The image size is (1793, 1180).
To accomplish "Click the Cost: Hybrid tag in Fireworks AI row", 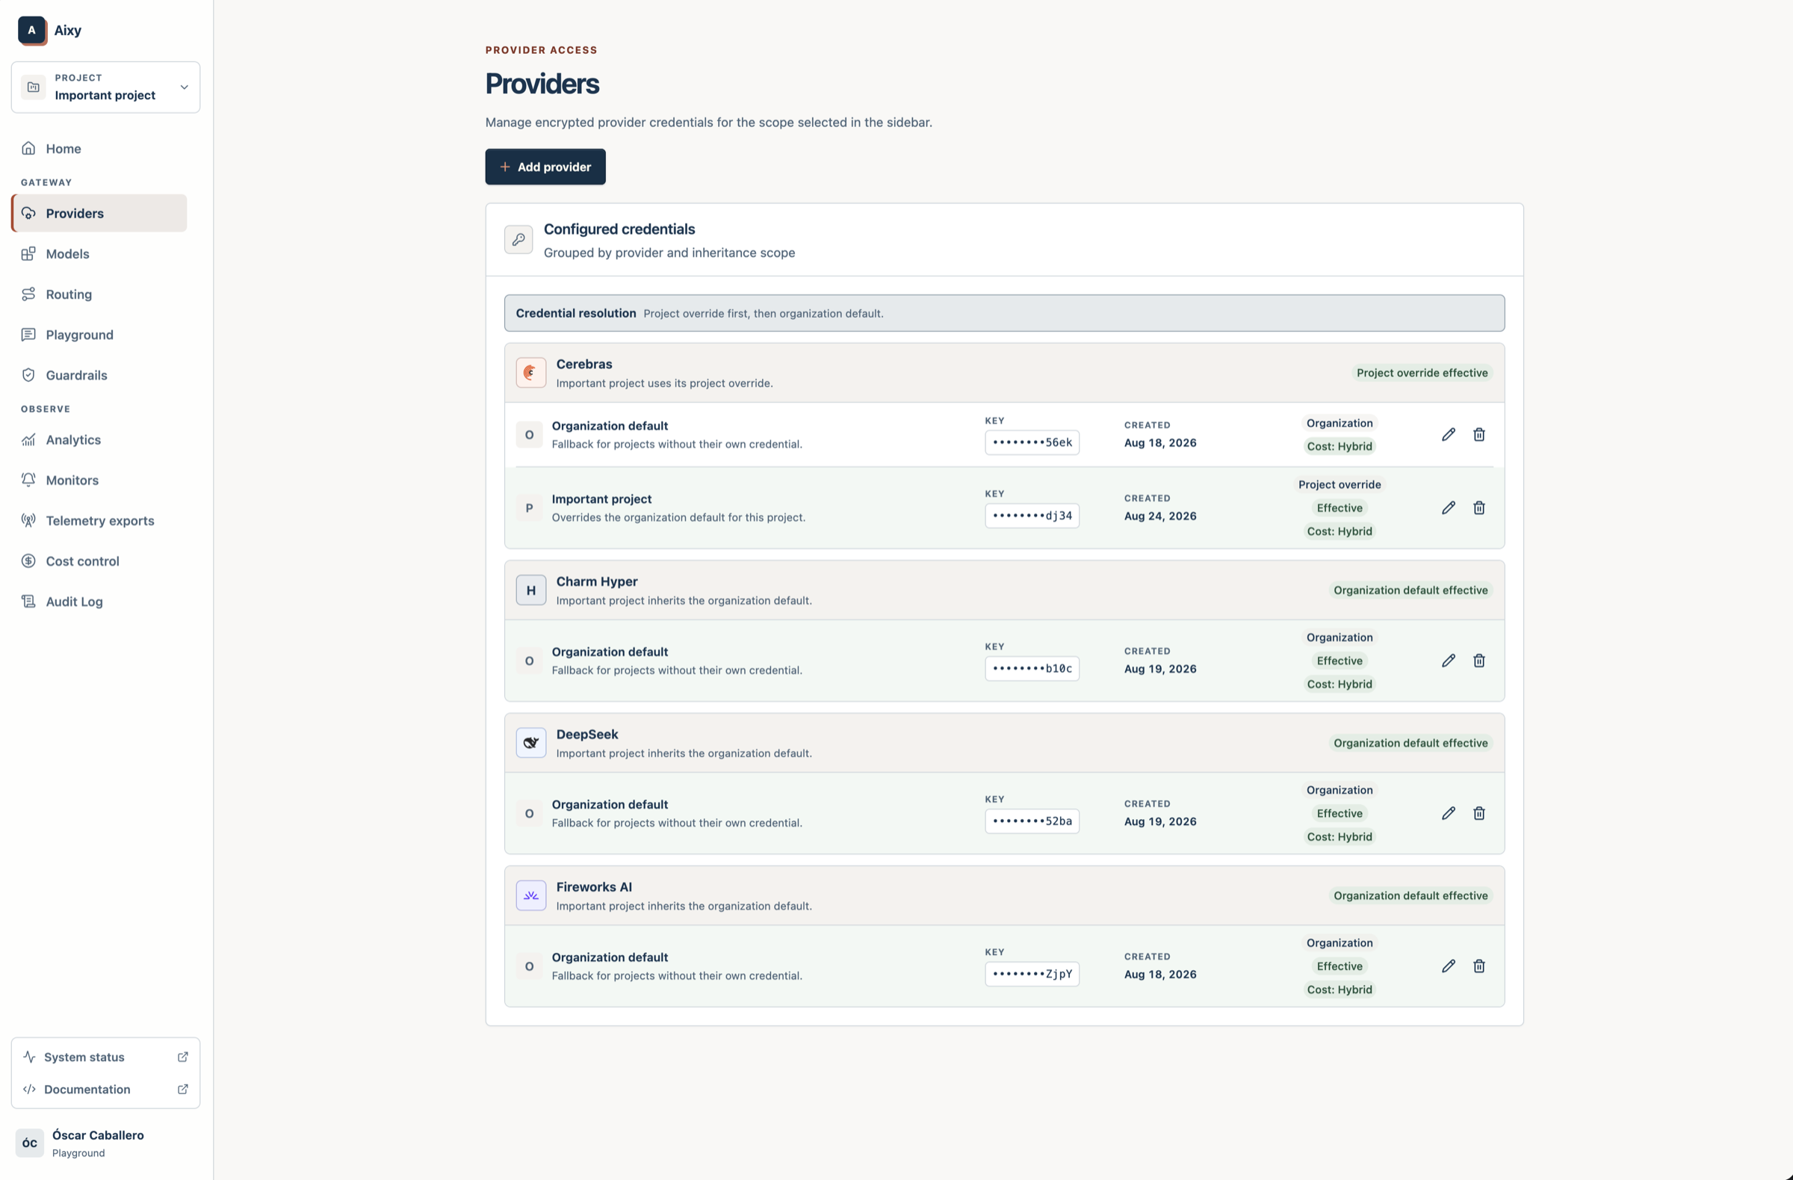I will (x=1340, y=990).
